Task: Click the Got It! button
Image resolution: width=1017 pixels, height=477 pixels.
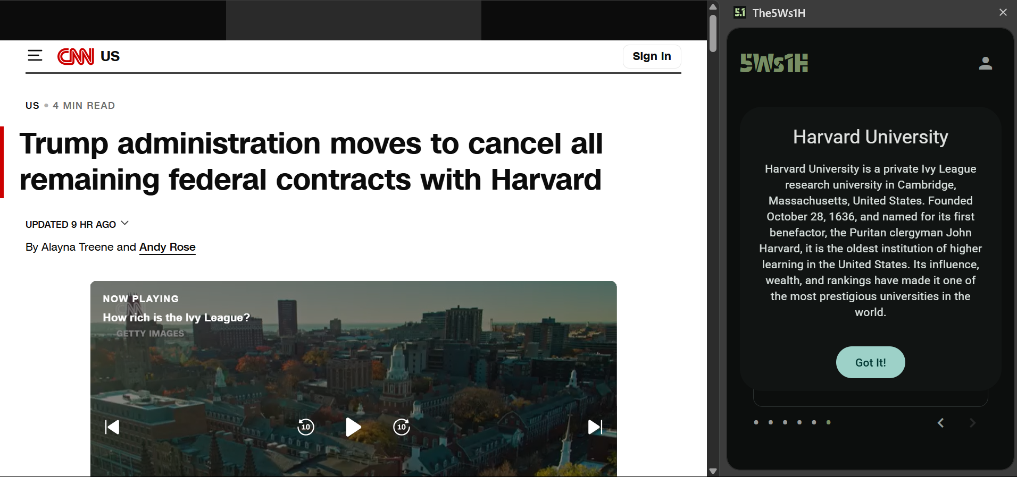Action: [x=871, y=362]
